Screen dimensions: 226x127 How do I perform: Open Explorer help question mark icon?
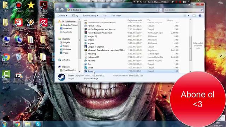click(x=200, y=16)
